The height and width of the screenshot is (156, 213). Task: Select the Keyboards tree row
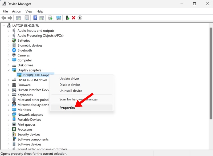point(25,95)
